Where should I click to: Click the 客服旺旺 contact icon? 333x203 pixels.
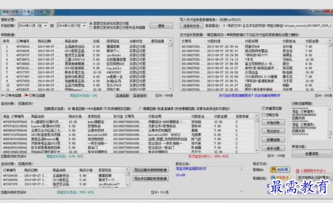pos(280,178)
